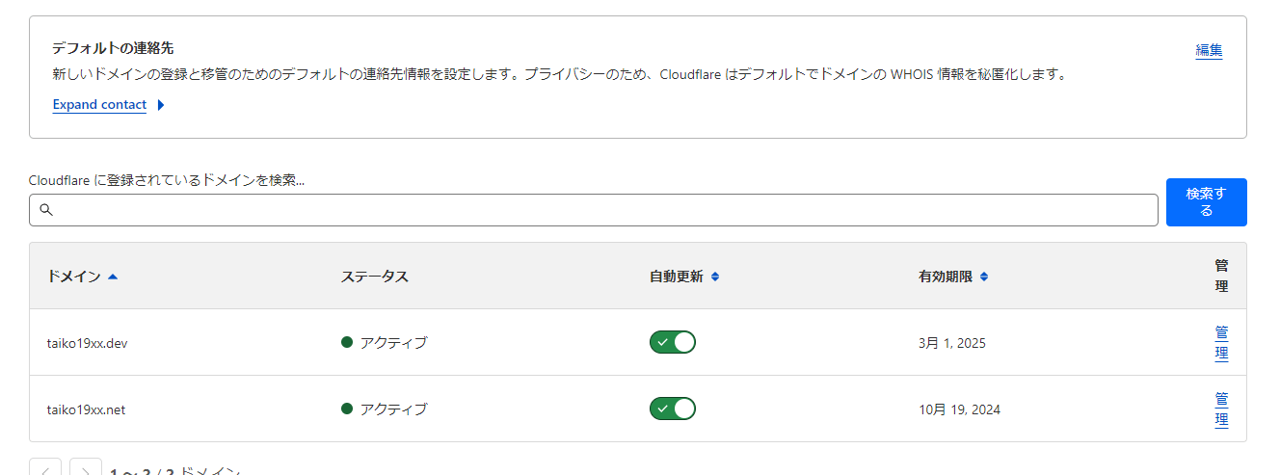The image size is (1280, 475).
Task: Click the 検索する search button
Action: (1206, 202)
